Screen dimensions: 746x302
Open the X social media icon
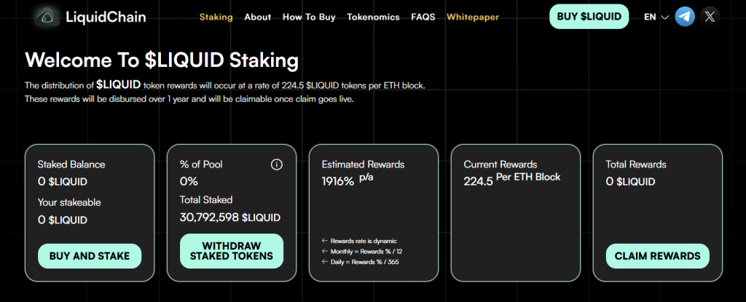coord(710,17)
